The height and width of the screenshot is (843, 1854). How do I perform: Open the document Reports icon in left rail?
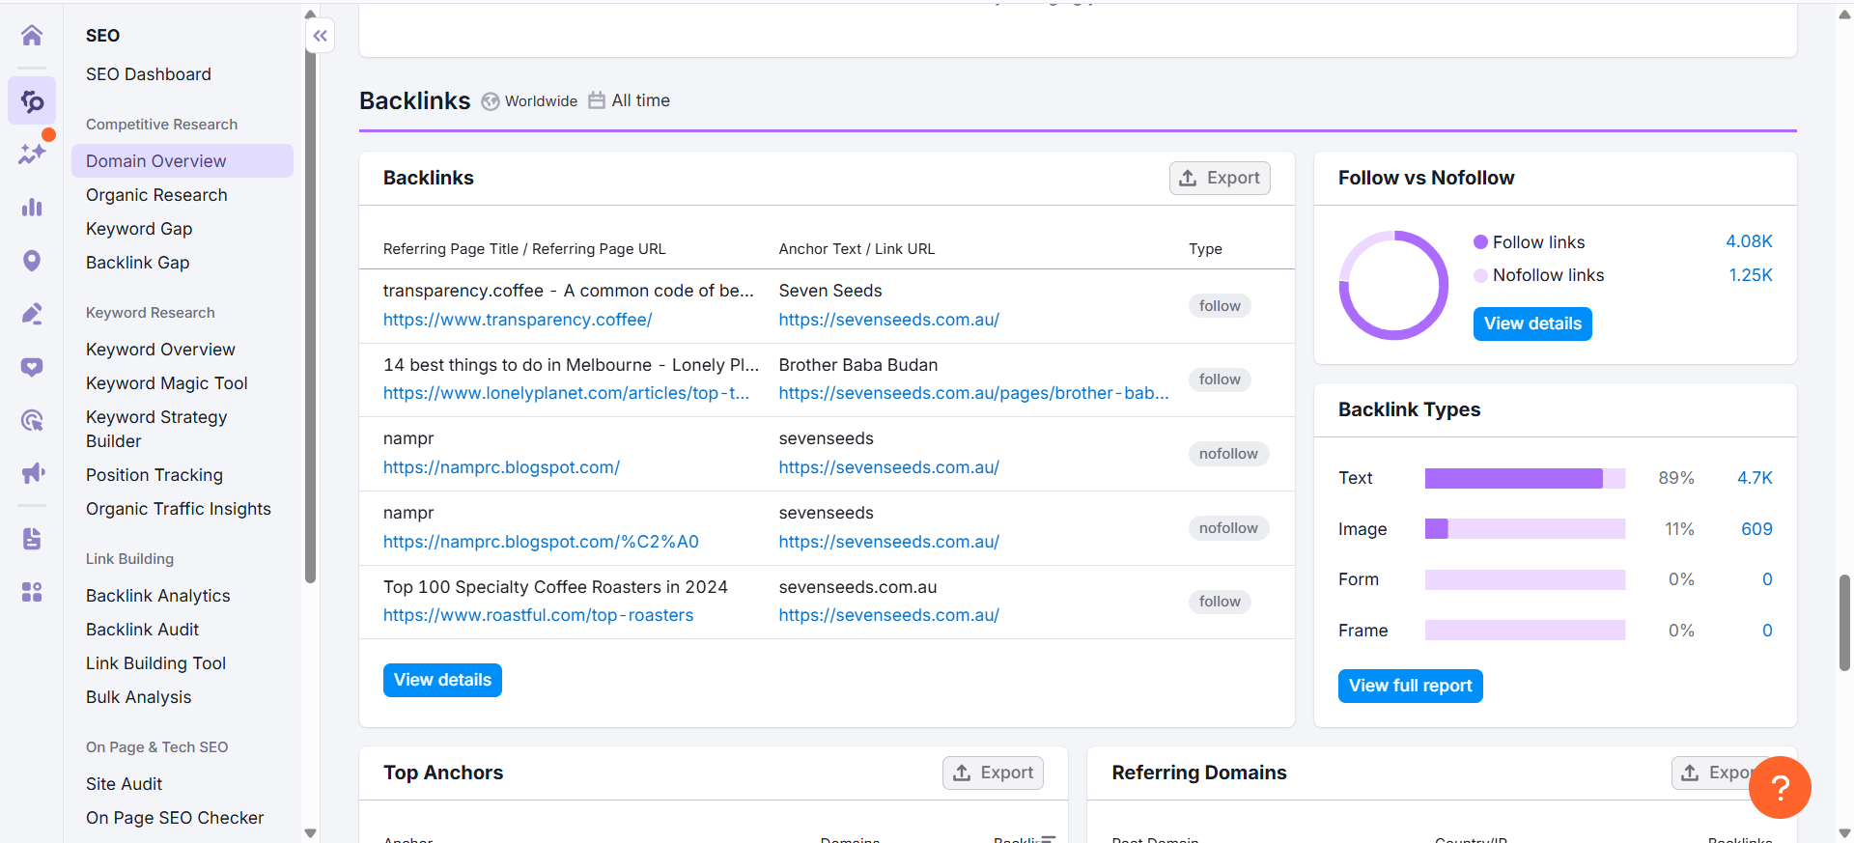(32, 538)
